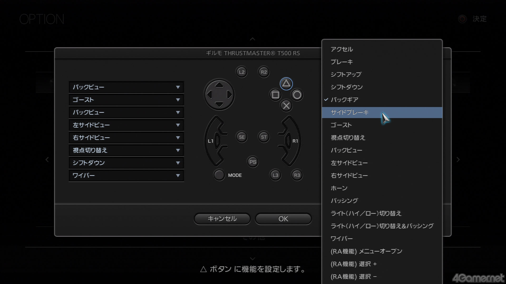Open the バックビュー dropdown below the ゴースト dropdown
506x284 pixels.
pos(126,113)
